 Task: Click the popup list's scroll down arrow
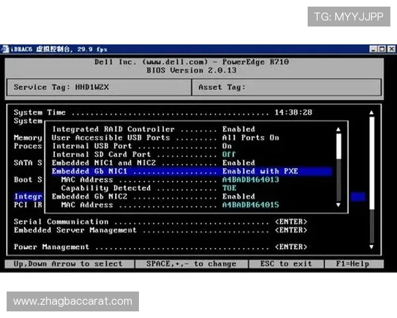339,205
